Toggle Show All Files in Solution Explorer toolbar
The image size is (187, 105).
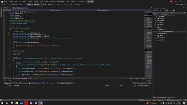167,10
